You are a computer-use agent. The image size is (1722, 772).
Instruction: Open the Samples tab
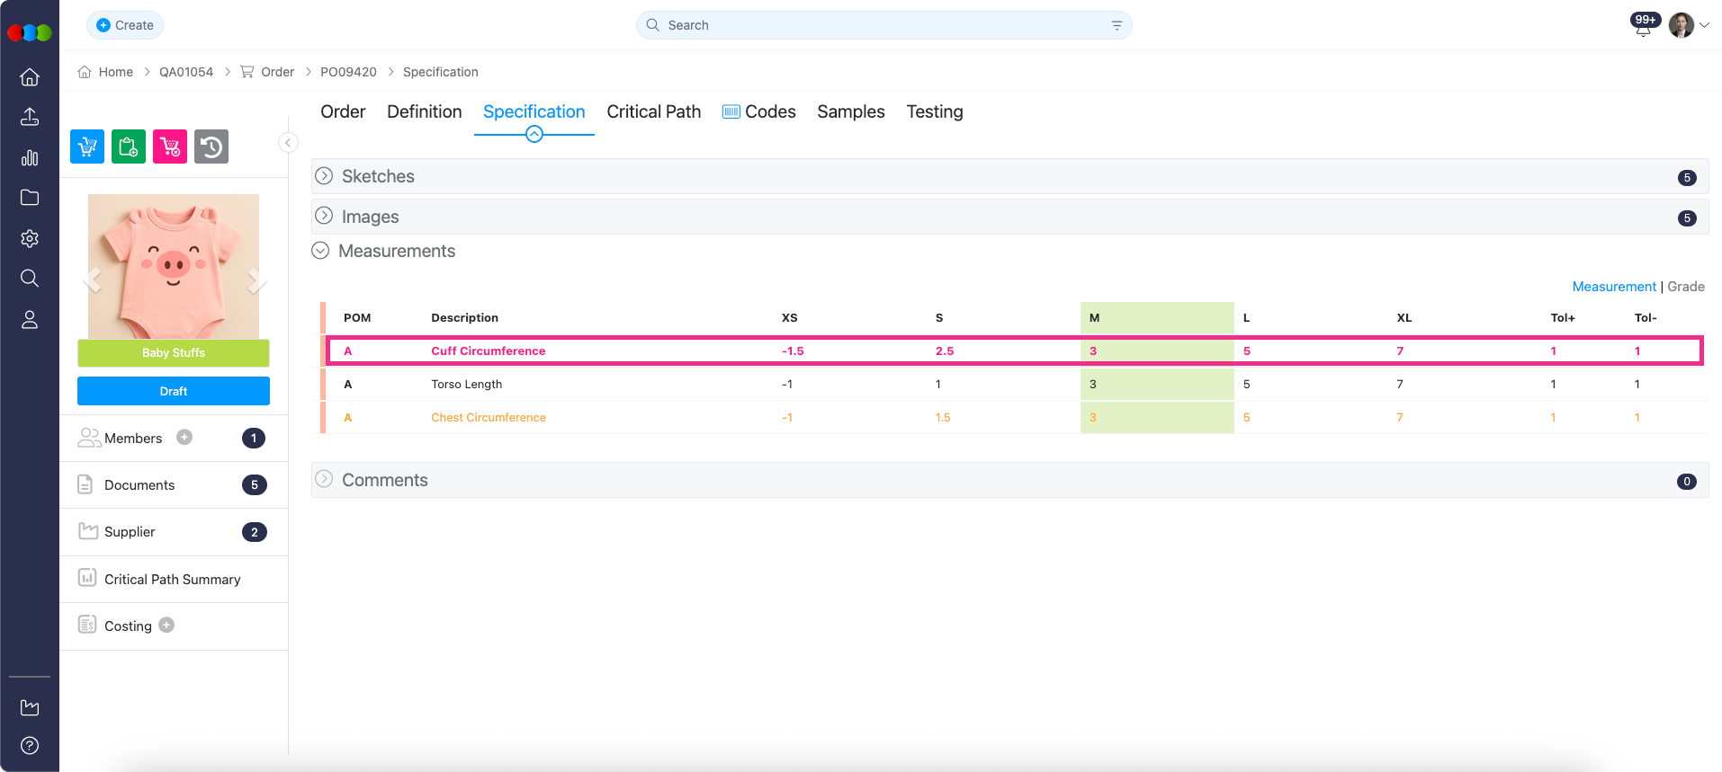coord(850,111)
